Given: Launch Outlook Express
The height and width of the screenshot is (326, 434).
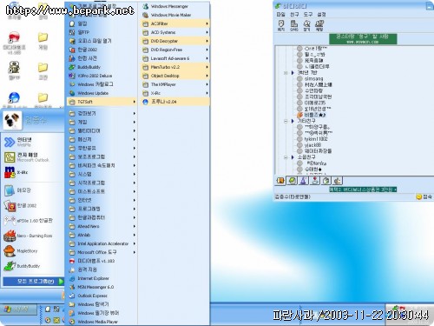Looking at the screenshot, I should click(102, 296).
